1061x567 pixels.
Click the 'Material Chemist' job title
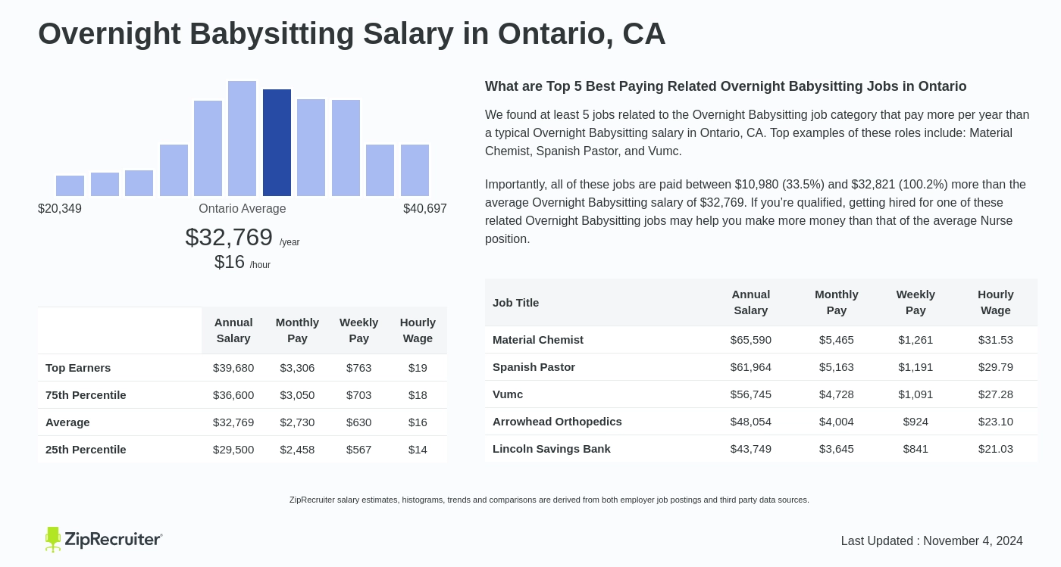538,339
